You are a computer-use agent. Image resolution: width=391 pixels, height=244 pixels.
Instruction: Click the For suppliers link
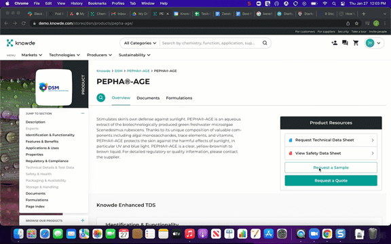[x=326, y=32]
